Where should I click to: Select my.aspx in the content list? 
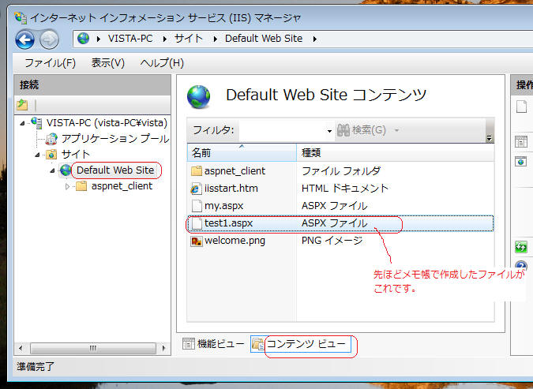(x=224, y=206)
